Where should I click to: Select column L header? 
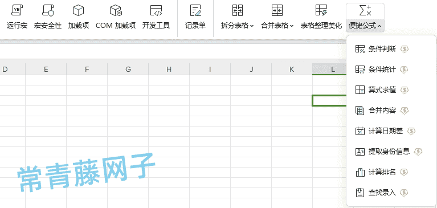329,69
